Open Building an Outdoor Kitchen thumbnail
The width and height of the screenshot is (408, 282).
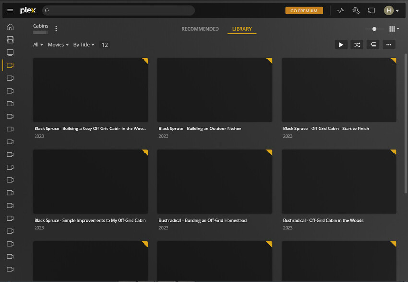[215, 90]
